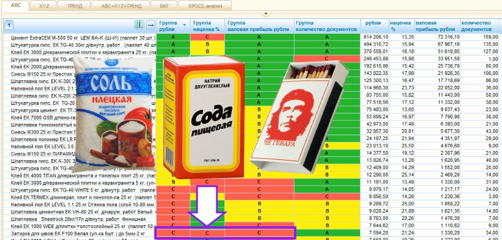Open sort dropdown on Группа рубли column
Viewport: 502px width, 240px height.
(x=184, y=25)
